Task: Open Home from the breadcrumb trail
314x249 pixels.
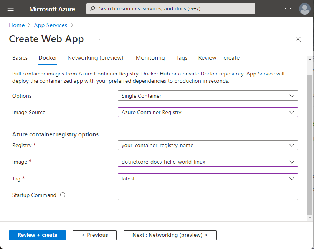Action: pos(17,25)
